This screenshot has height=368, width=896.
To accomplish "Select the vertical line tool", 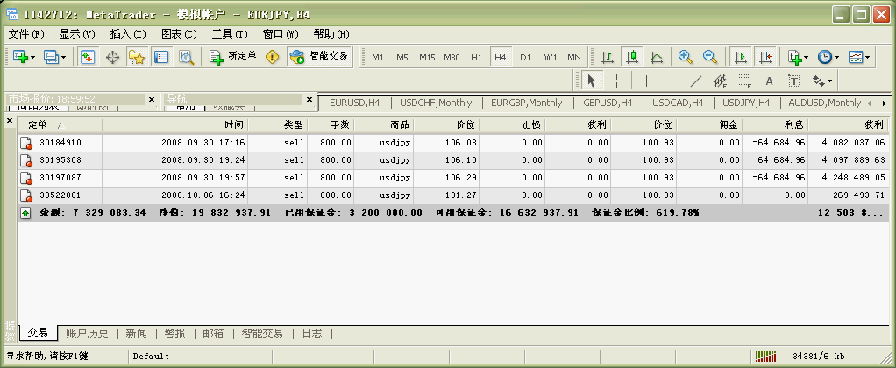I will pyautogui.click(x=646, y=81).
